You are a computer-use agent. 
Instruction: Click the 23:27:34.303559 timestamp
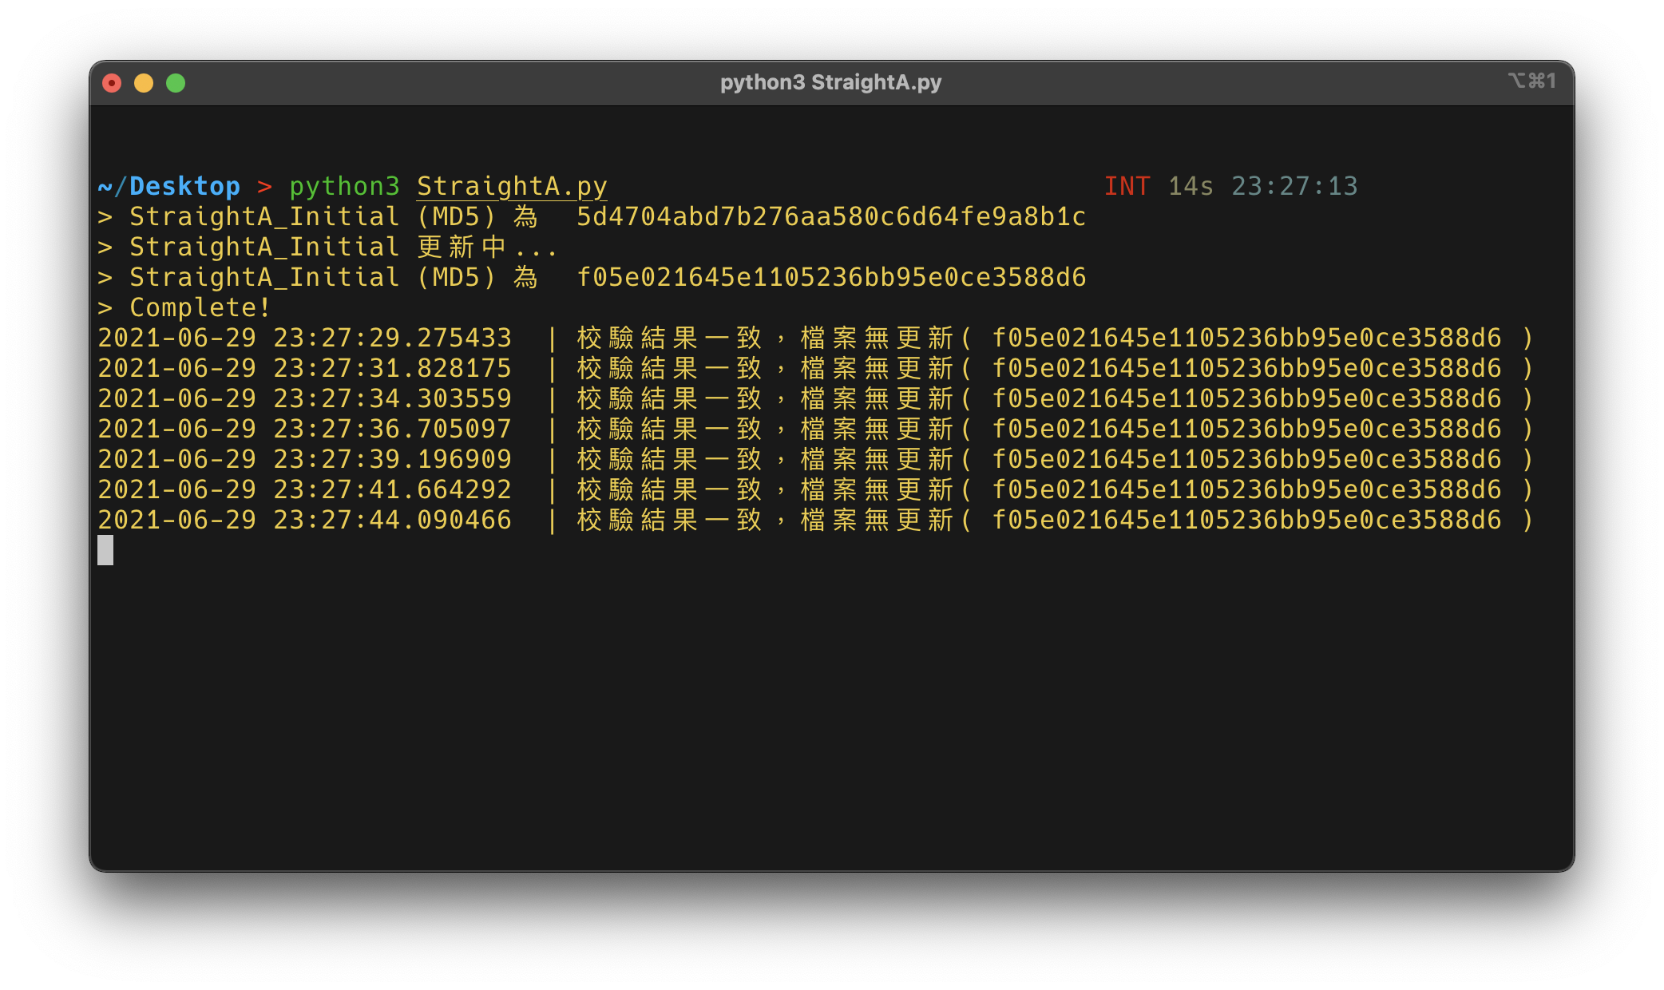(x=392, y=398)
